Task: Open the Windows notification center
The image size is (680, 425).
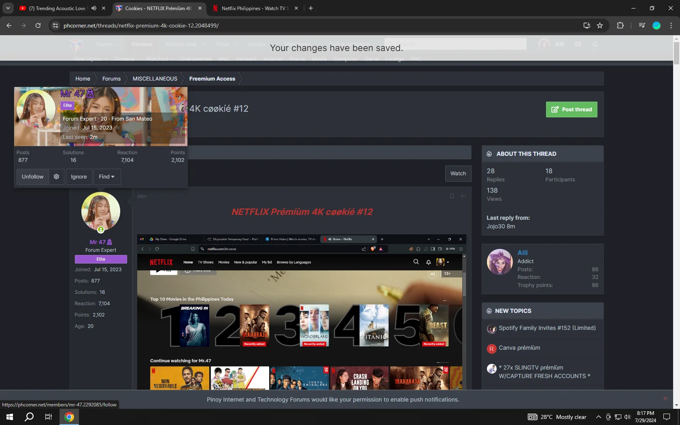Action: [x=667, y=417]
